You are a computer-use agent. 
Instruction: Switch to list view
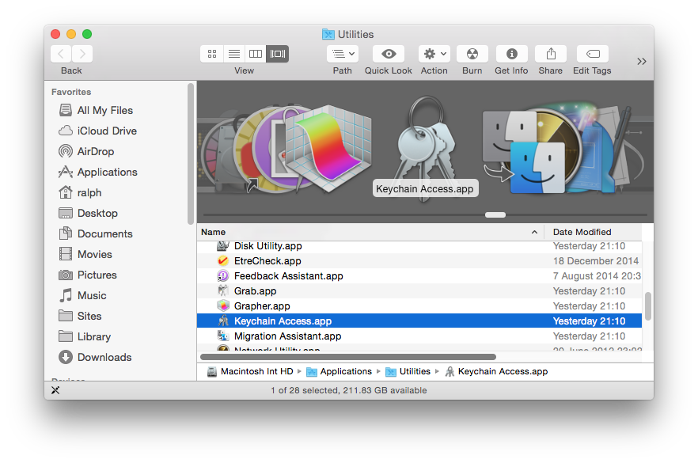click(x=233, y=54)
